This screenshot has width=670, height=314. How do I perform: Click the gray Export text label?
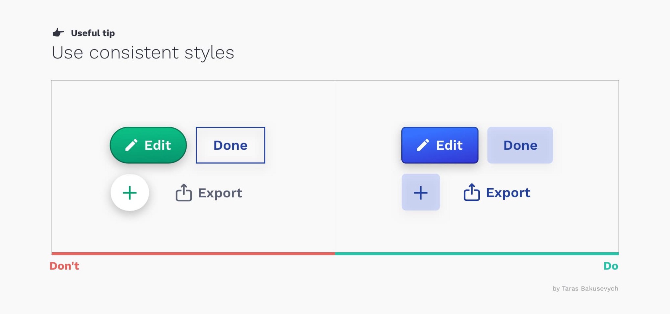[220, 193]
